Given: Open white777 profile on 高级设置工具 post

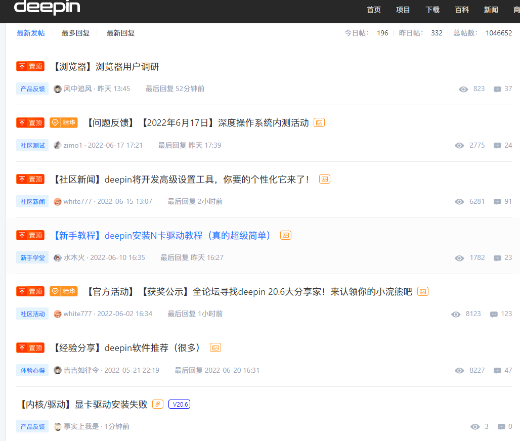Looking at the screenshot, I should pyautogui.click(x=77, y=201).
